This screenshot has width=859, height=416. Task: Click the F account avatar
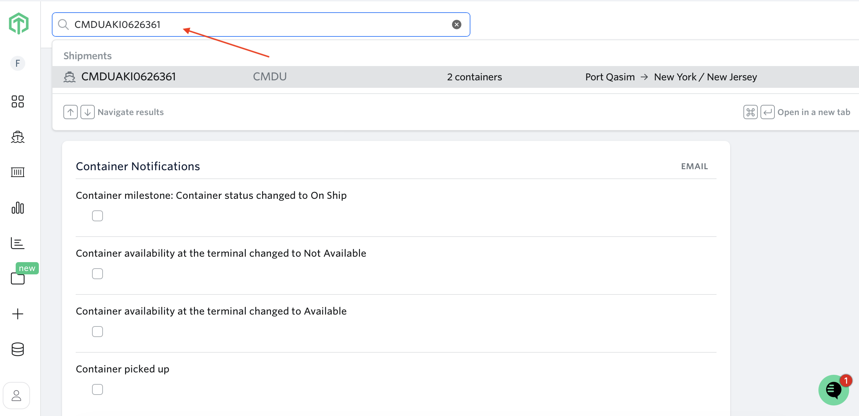click(x=18, y=63)
